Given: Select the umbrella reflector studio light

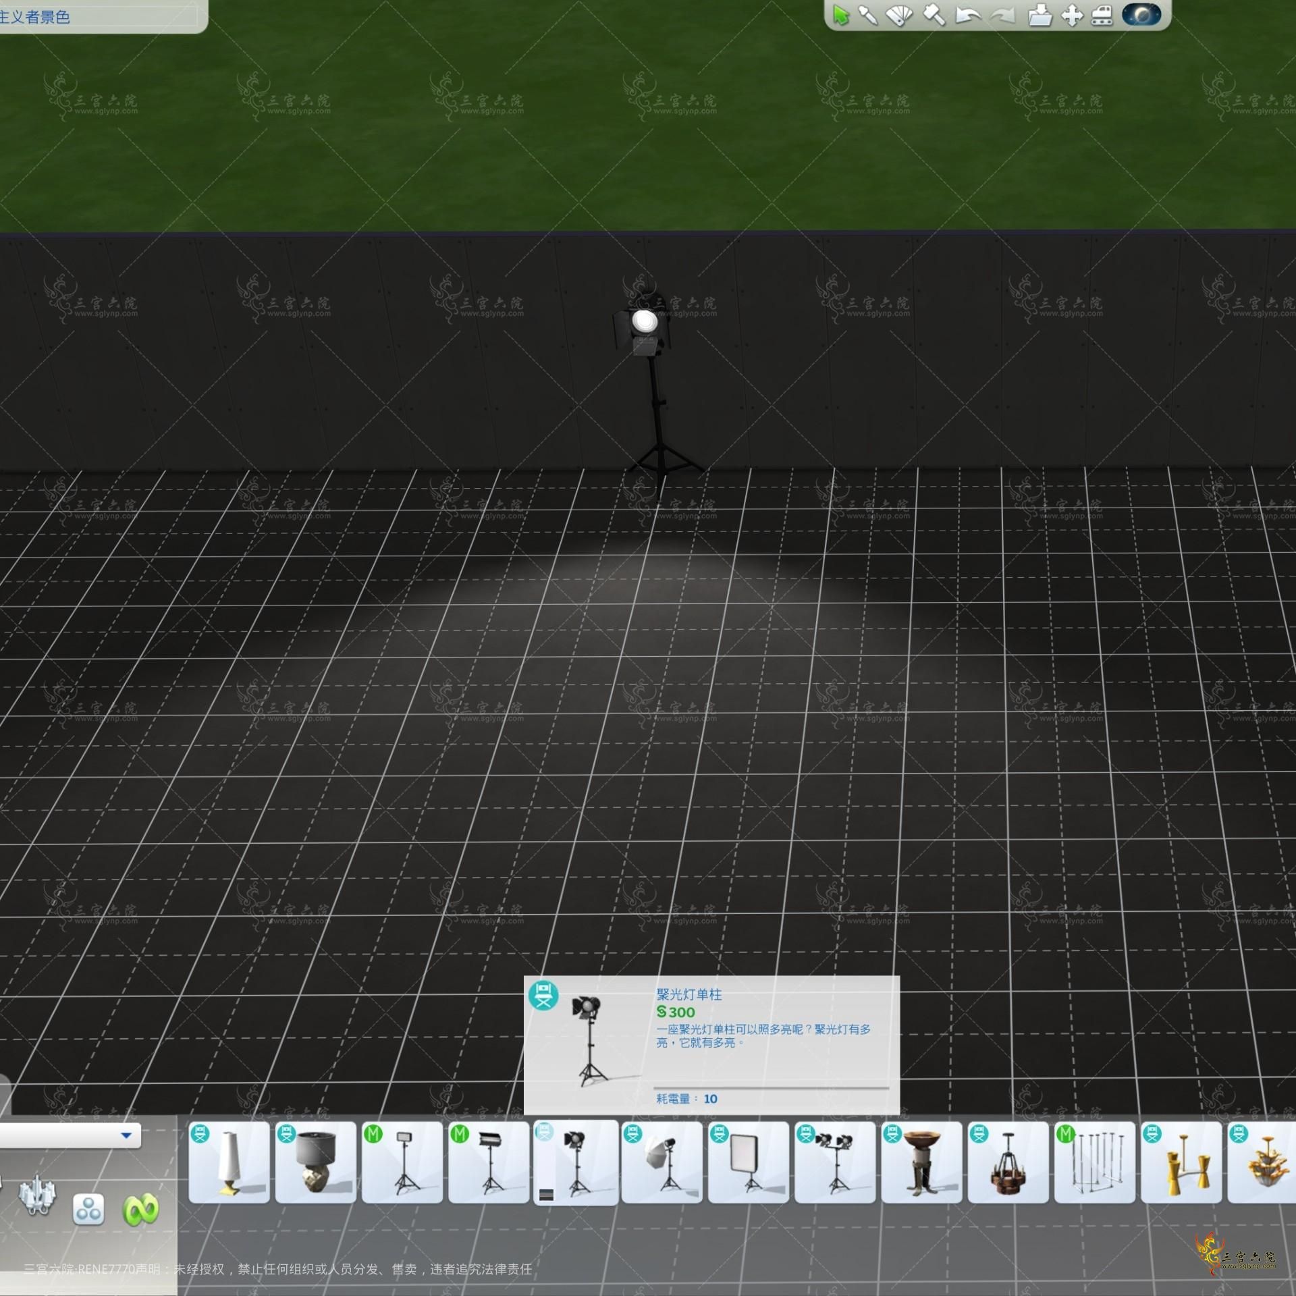Looking at the screenshot, I should [x=661, y=1162].
